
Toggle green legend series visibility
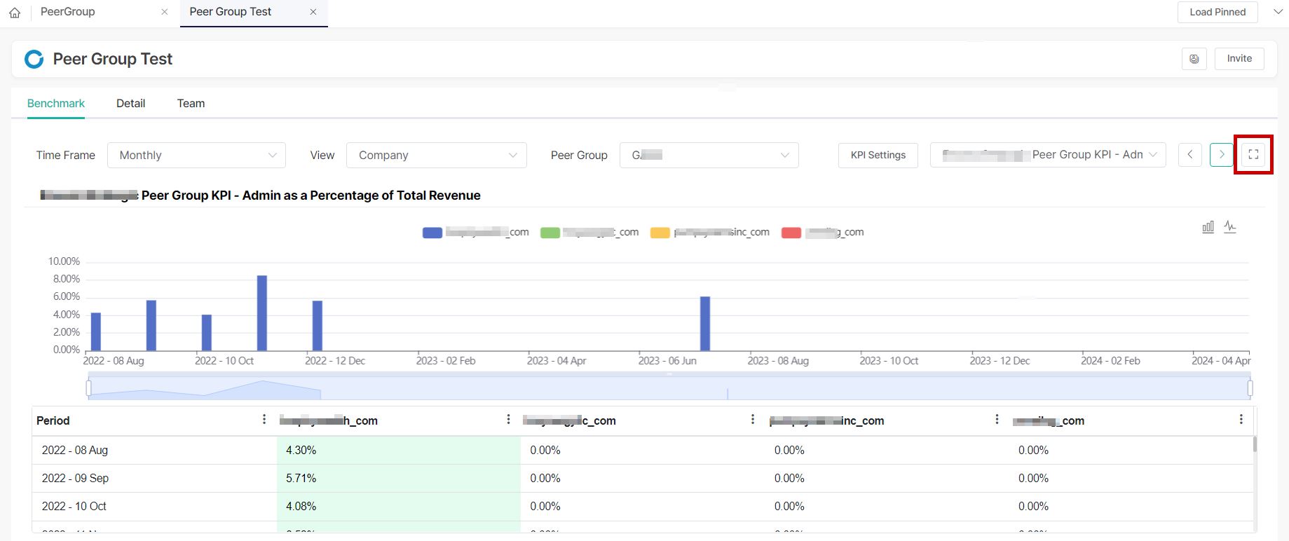point(550,233)
